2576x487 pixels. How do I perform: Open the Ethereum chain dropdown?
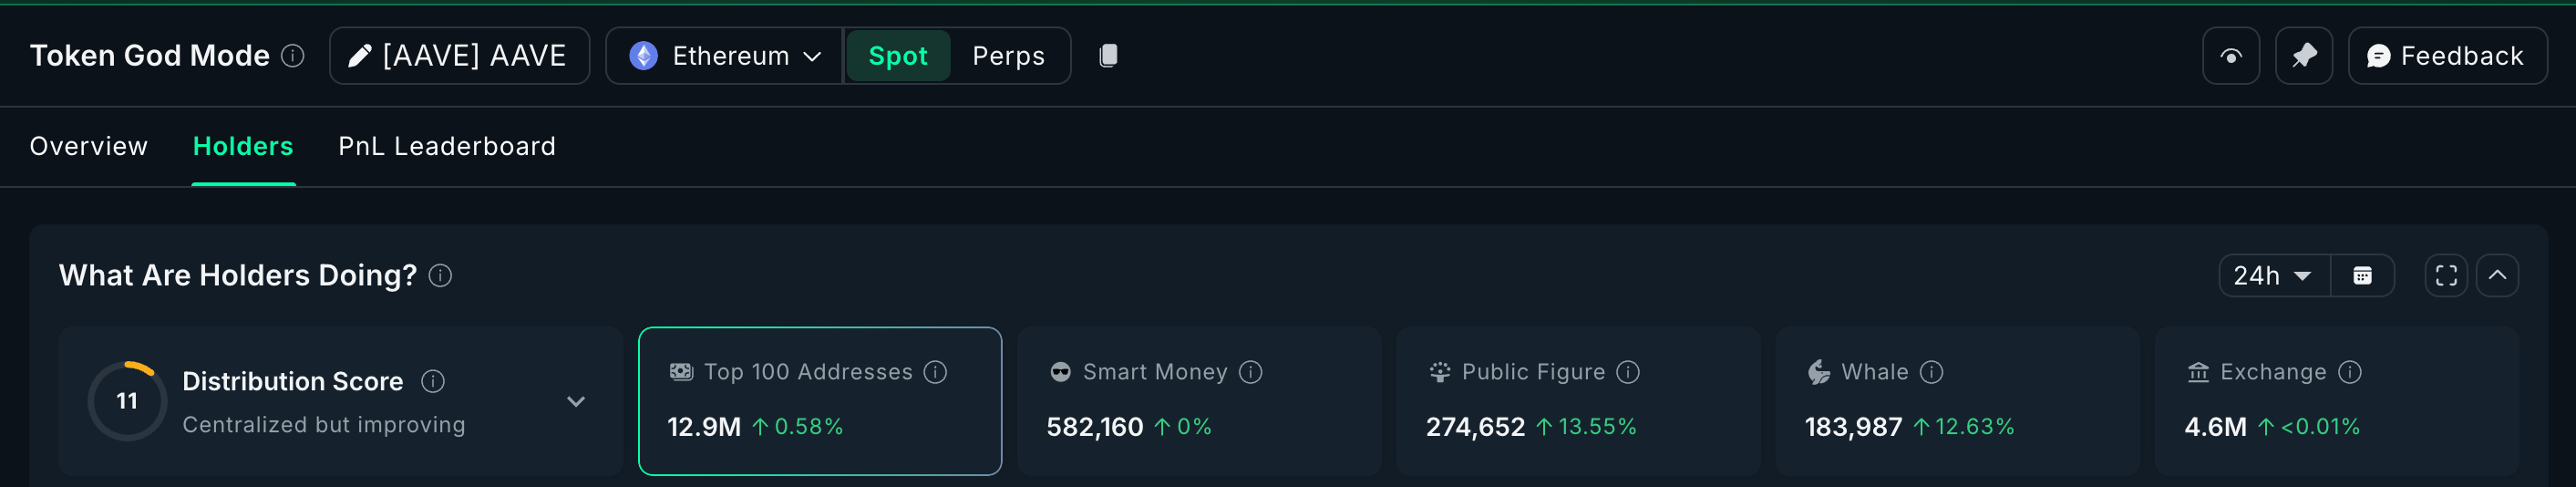tap(725, 56)
